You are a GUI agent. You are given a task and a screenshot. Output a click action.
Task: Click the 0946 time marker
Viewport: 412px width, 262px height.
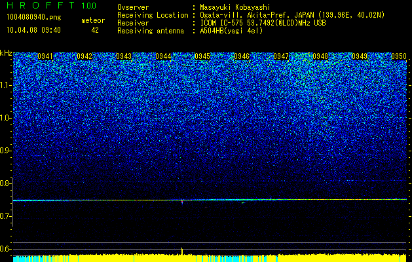coord(242,56)
